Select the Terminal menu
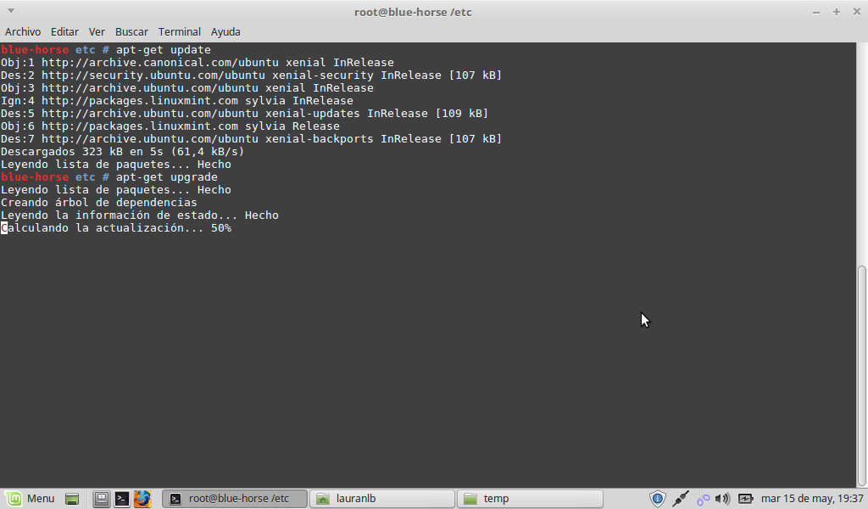This screenshot has height=509, width=868. tap(179, 31)
